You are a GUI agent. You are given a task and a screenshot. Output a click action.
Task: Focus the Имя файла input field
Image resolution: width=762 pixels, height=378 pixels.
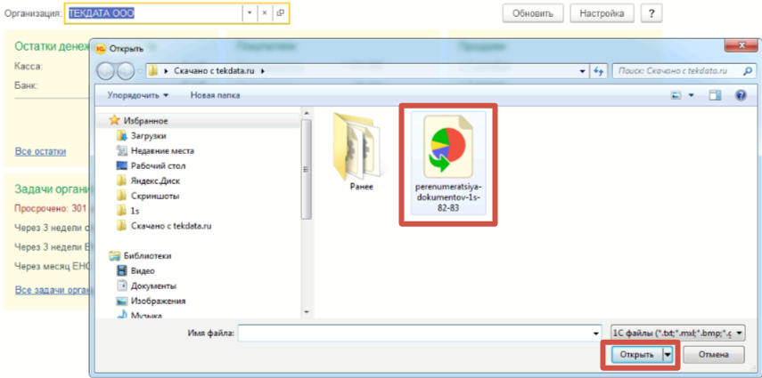(414, 333)
